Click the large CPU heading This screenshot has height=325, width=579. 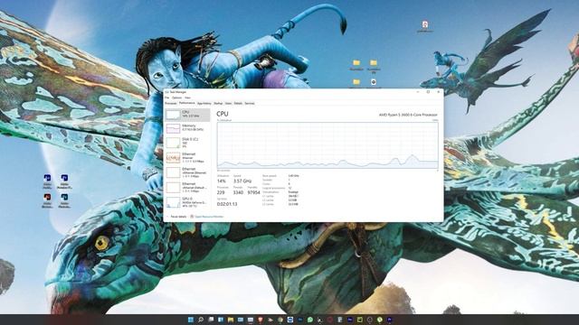click(x=223, y=114)
